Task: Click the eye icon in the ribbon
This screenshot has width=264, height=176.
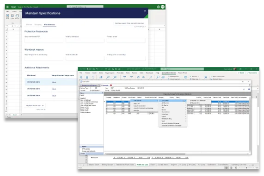Action: (143, 77)
